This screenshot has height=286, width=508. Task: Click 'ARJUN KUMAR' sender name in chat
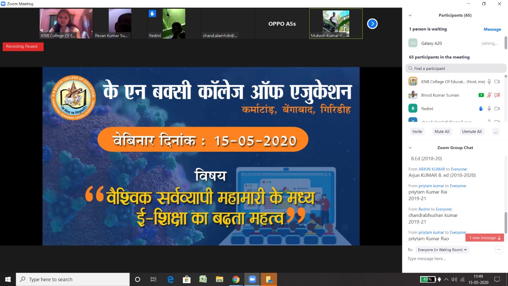click(432, 169)
